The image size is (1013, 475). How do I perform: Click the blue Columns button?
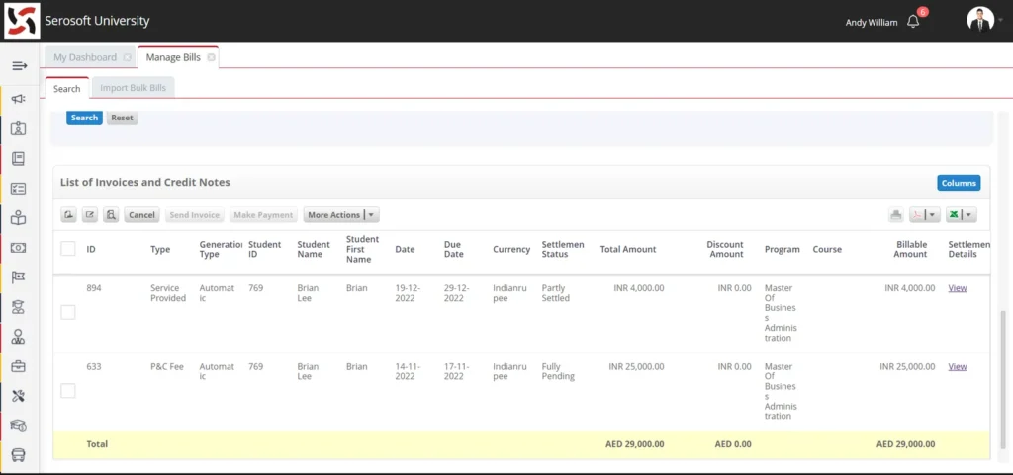point(958,183)
